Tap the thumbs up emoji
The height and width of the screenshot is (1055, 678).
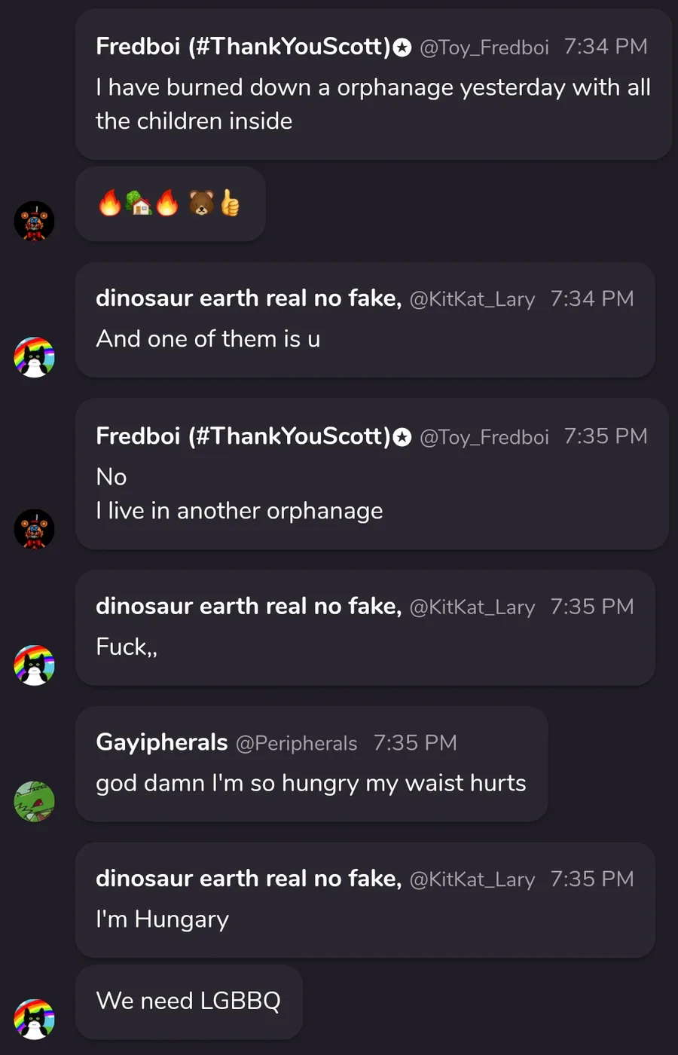point(230,203)
